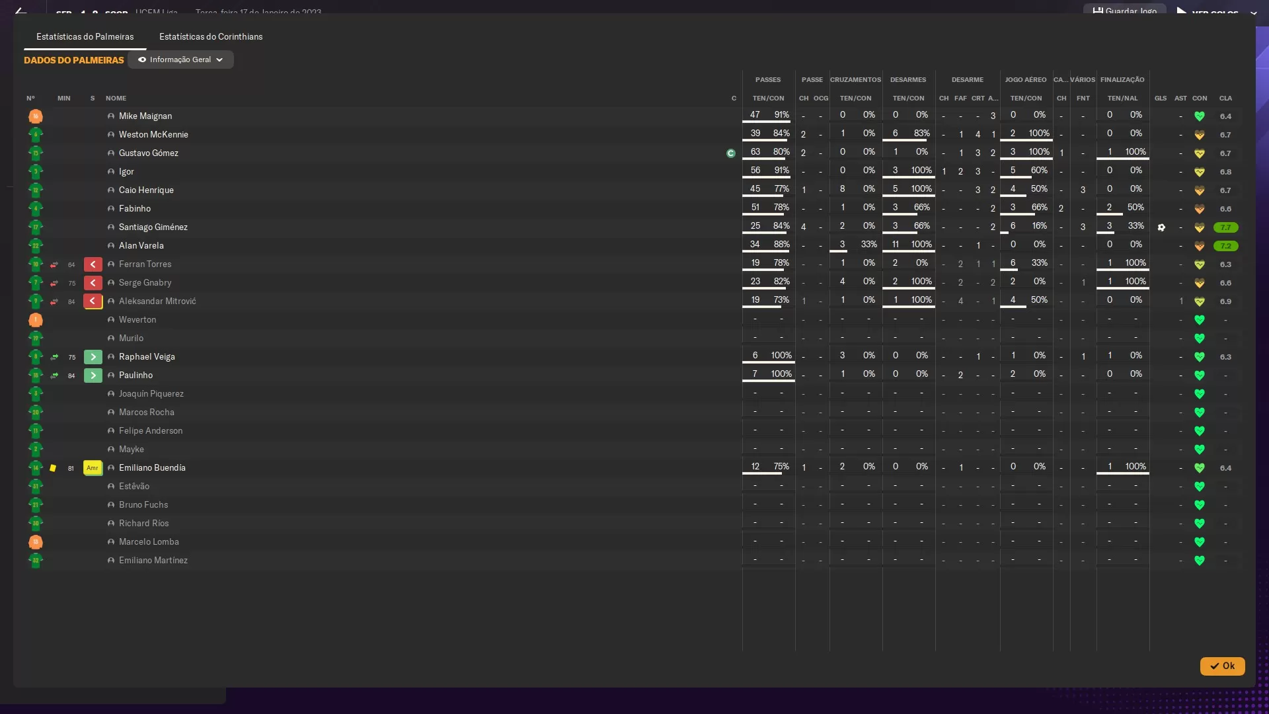
Task: Select the Emiliano Martínez row
Action: click(633, 561)
